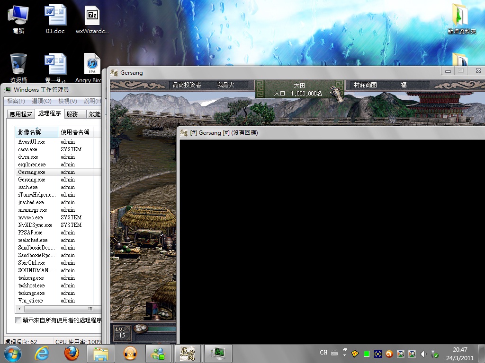Open Windows Live Messenger taskbar button
This screenshot has width=485, height=363.
159,354
